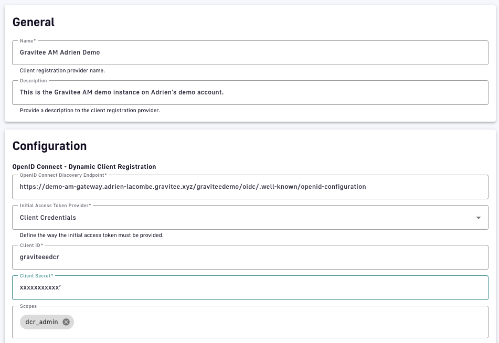Screen dimensions: 499x343
Task: Expand the Initial Access Token Provider arrow
Action: click(478, 218)
